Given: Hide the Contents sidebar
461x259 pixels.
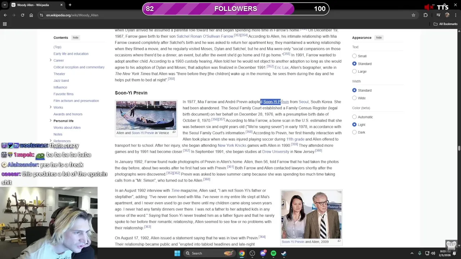Looking at the screenshot, I should 75,37.
